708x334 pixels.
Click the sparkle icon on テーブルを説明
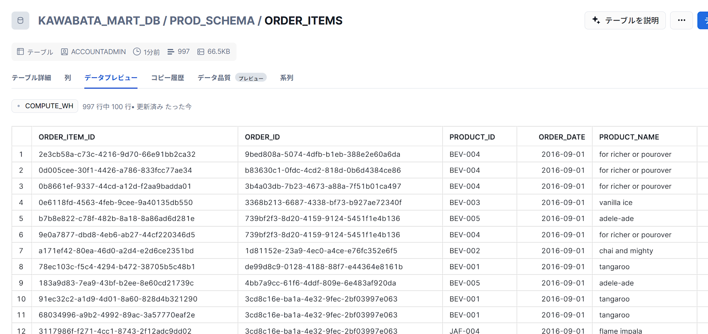click(596, 20)
